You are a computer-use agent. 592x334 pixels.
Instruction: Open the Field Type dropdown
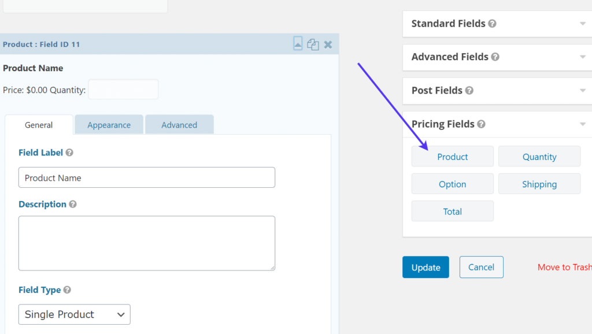[75, 314]
